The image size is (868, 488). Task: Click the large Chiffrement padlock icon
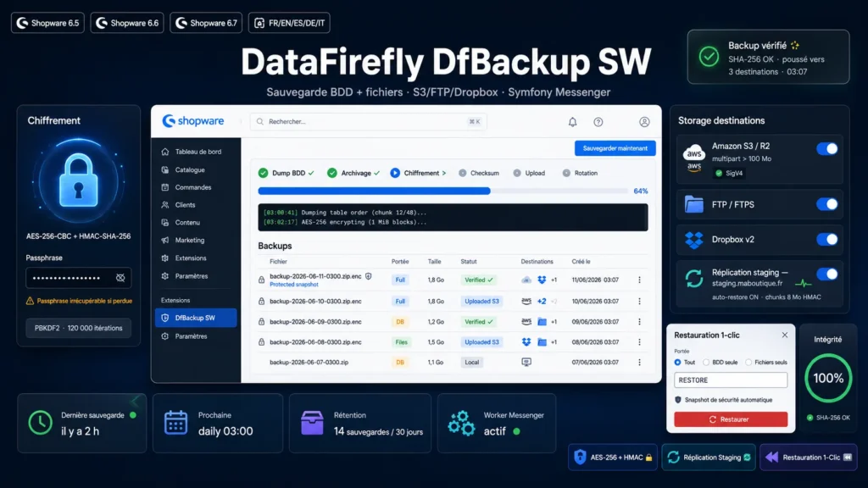coord(78,180)
